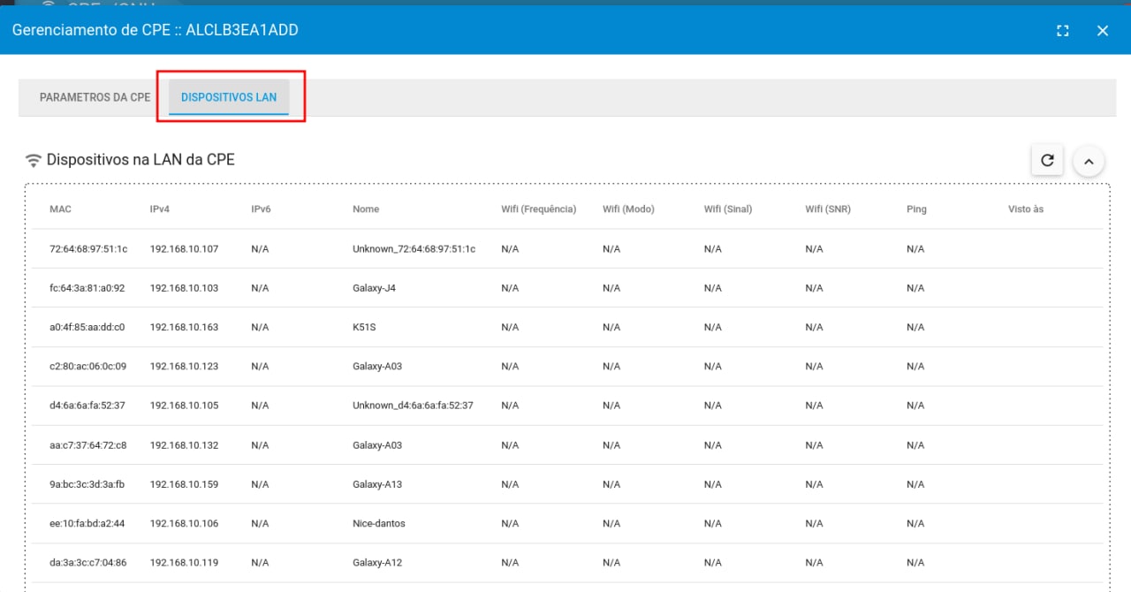Click the Ping column header

click(916, 209)
